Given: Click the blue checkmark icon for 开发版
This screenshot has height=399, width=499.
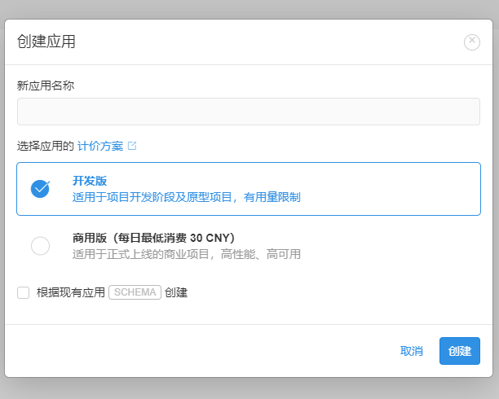Looking at the screenshot, I should 40,188.
